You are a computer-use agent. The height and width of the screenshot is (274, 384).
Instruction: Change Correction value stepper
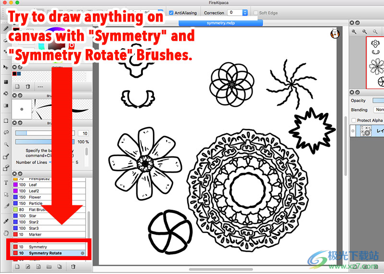tap(245, 12)
